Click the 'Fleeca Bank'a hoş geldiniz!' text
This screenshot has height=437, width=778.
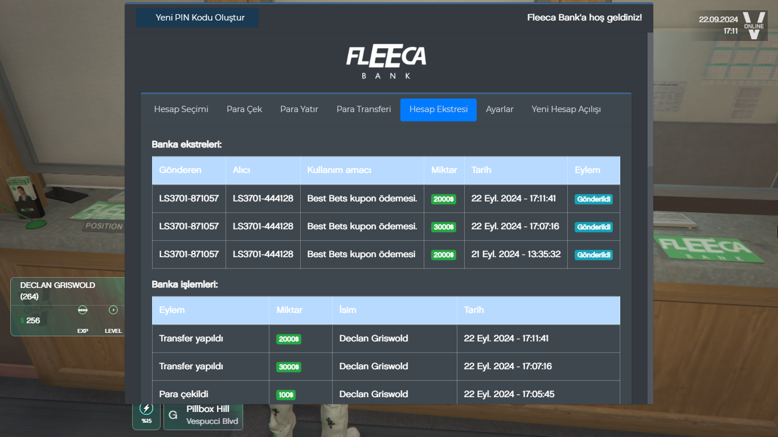(x=584, y=18)
